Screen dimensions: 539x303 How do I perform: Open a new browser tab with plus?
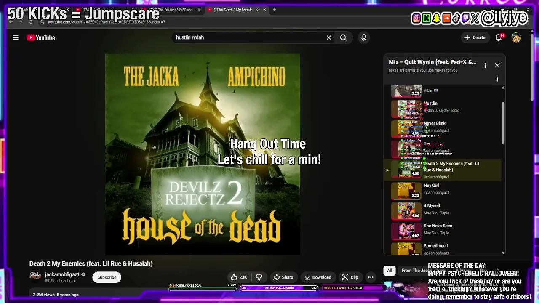(274, 10)
